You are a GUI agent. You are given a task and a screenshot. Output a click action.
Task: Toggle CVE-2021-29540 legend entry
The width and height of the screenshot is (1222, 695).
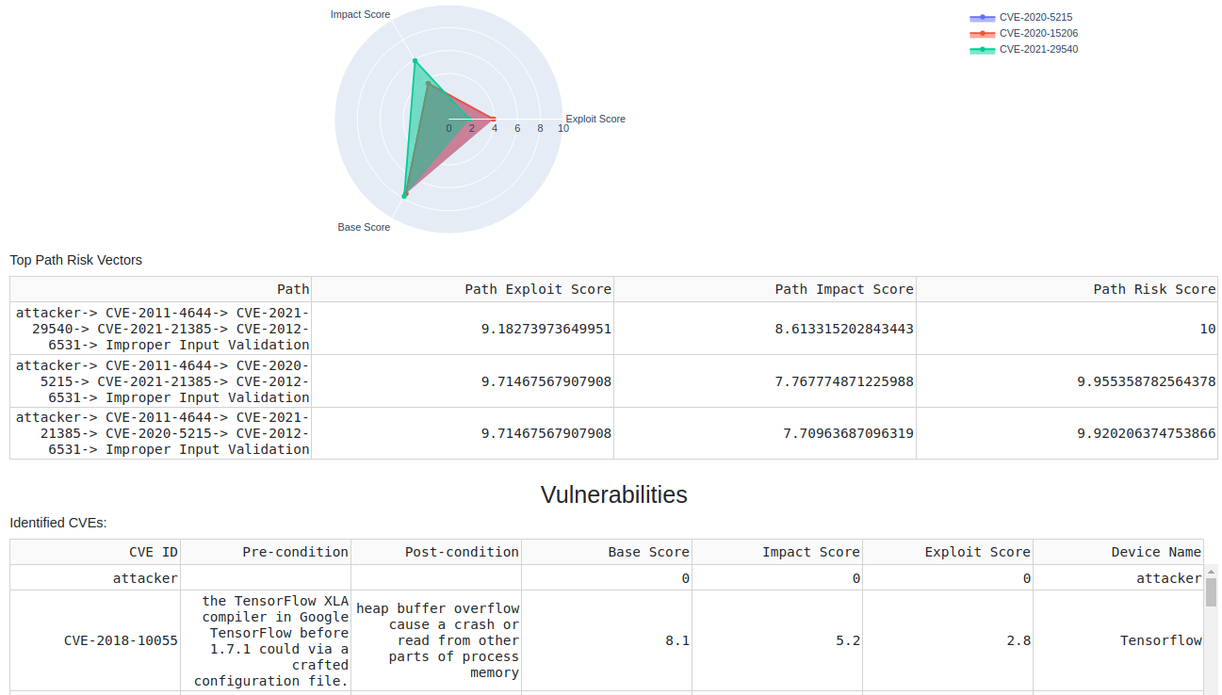click(x=1037, y=49)
